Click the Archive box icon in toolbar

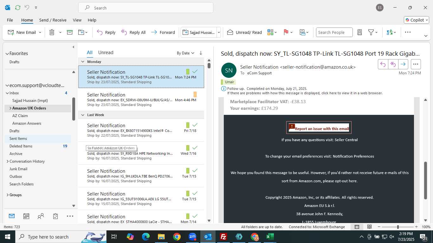[70, 32]
